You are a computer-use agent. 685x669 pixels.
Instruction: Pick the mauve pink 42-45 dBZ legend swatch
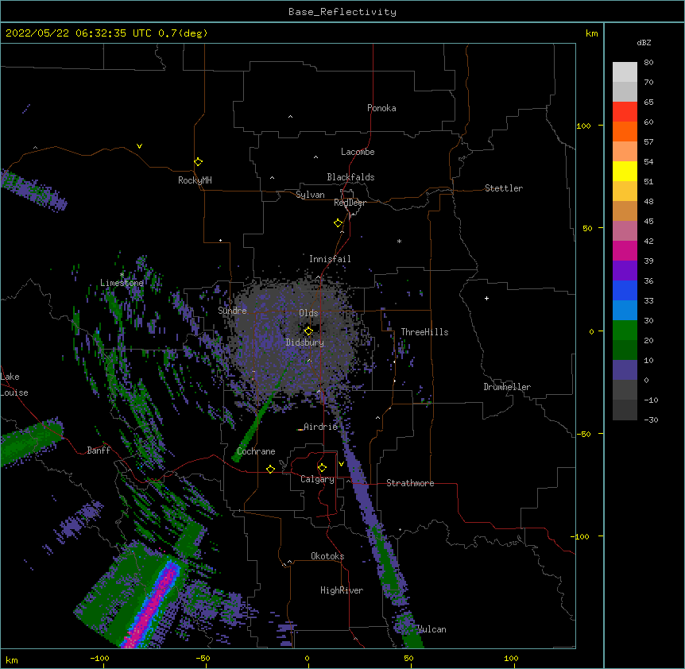pyautogui.click(x=625, y=230)
